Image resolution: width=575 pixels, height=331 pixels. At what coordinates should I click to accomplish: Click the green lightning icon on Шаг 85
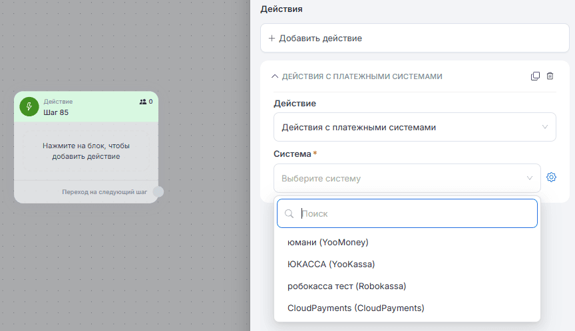tap(29, 106)
